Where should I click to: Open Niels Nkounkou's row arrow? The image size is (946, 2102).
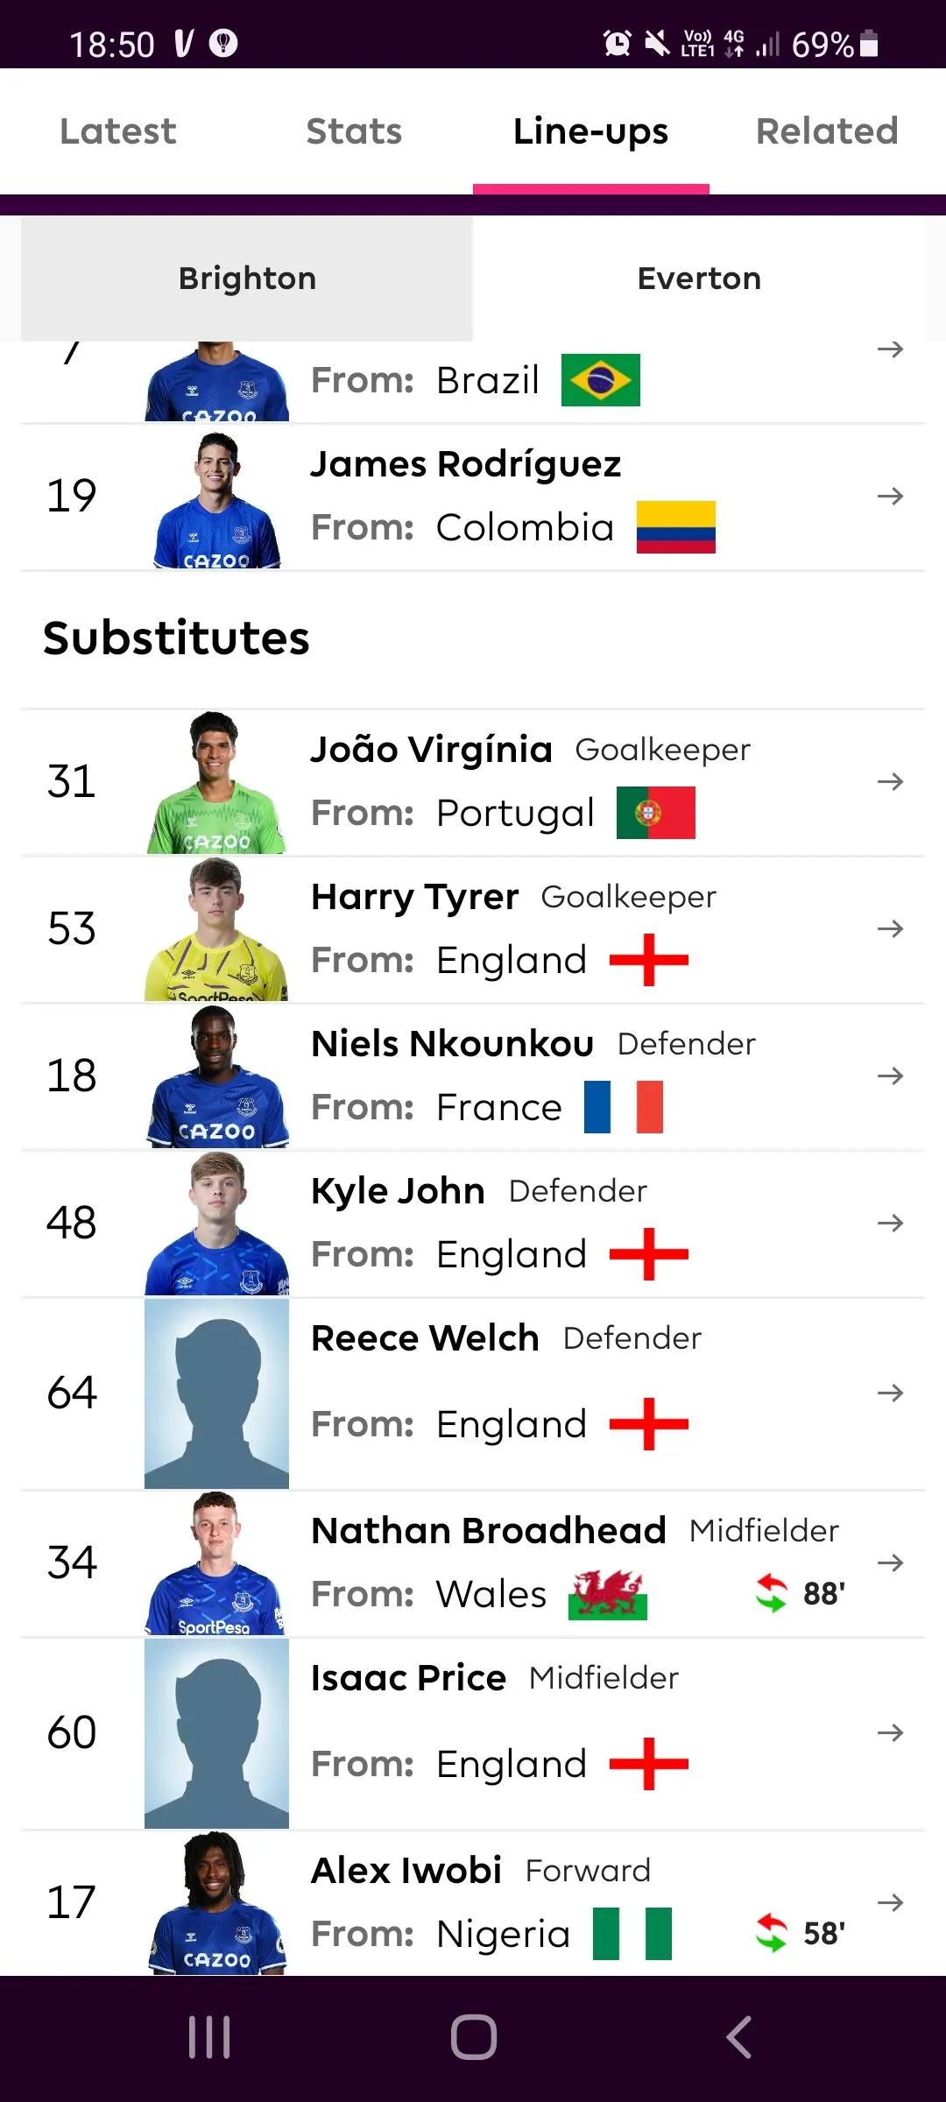890,1076
